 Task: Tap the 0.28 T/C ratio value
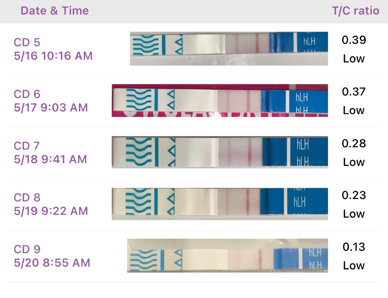(x=354, y=143)
